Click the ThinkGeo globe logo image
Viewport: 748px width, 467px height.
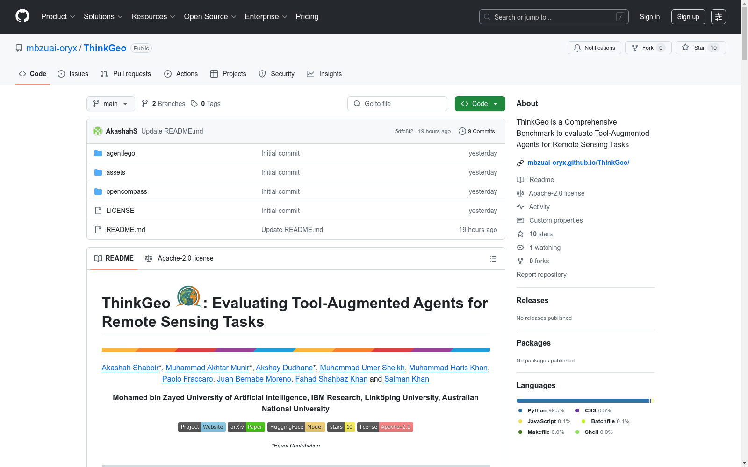tap(189, 297)
